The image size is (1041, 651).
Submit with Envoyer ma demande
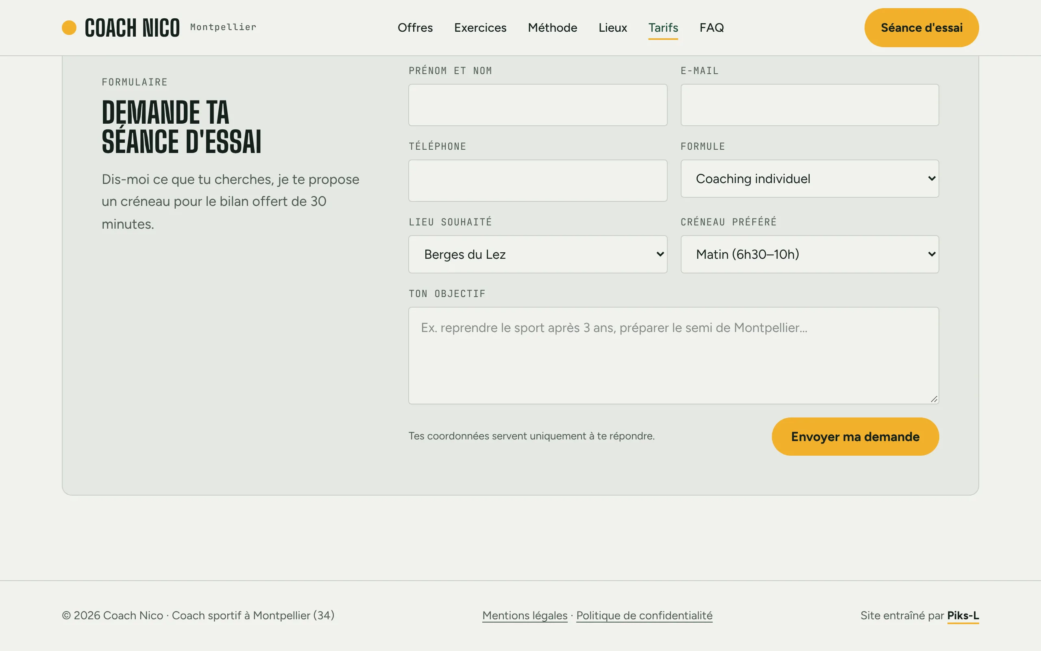click(x=855, y=437)
